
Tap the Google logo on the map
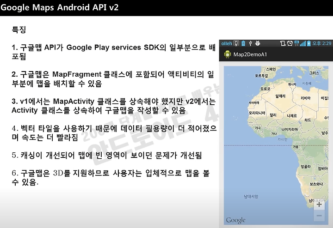pos(235,220)
